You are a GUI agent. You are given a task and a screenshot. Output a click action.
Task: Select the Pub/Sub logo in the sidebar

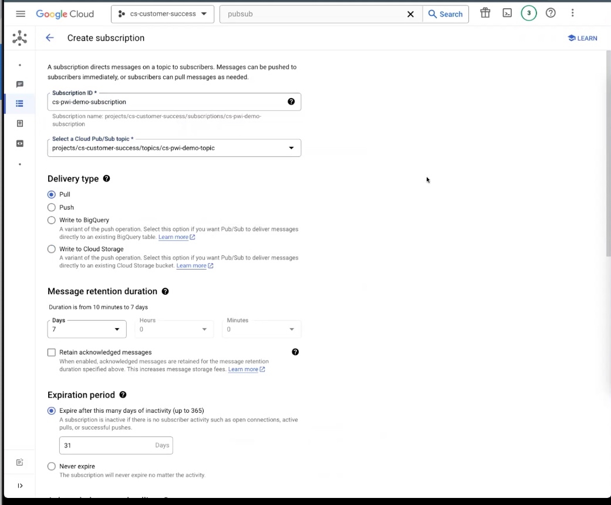19,38
